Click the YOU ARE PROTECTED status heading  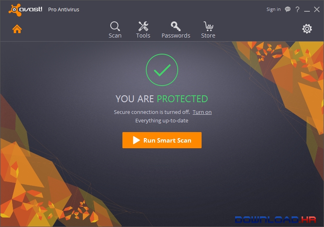162,99
